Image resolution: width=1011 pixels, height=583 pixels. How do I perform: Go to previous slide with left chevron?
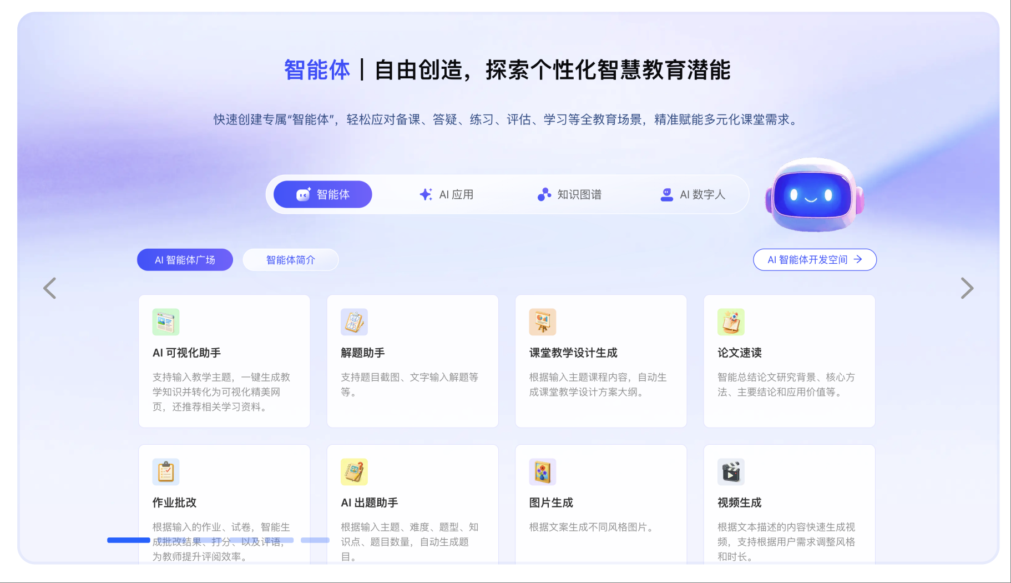tap(50, 288)
